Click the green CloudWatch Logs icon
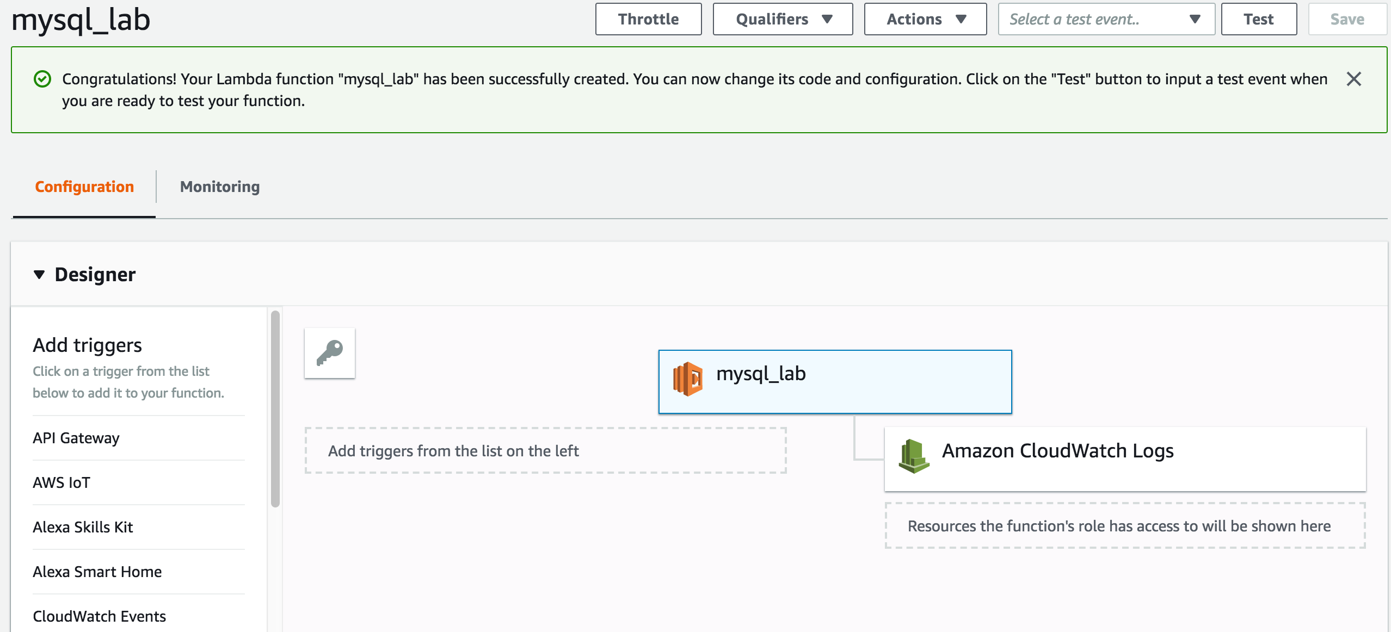Image resolution: width=1391 pixels, height=632 pixels. [x=914, y=456]
